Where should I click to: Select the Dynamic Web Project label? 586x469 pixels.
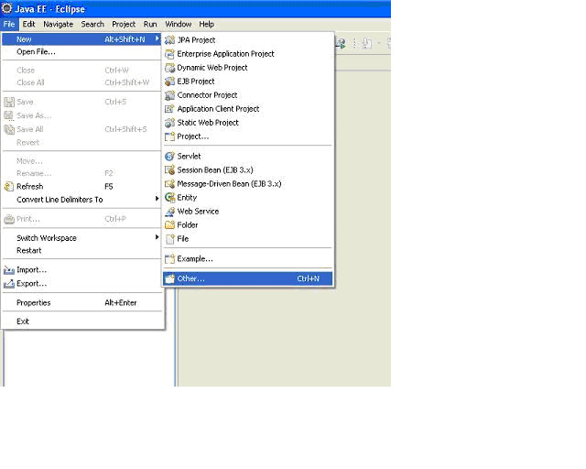212,68
